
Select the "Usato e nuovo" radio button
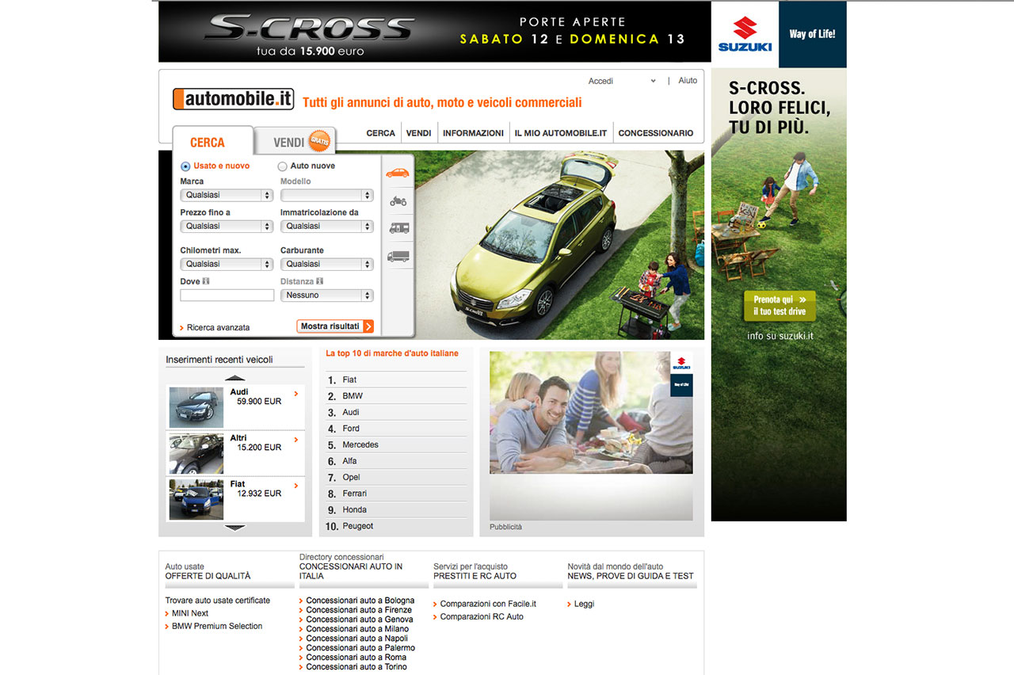point(185,166)
